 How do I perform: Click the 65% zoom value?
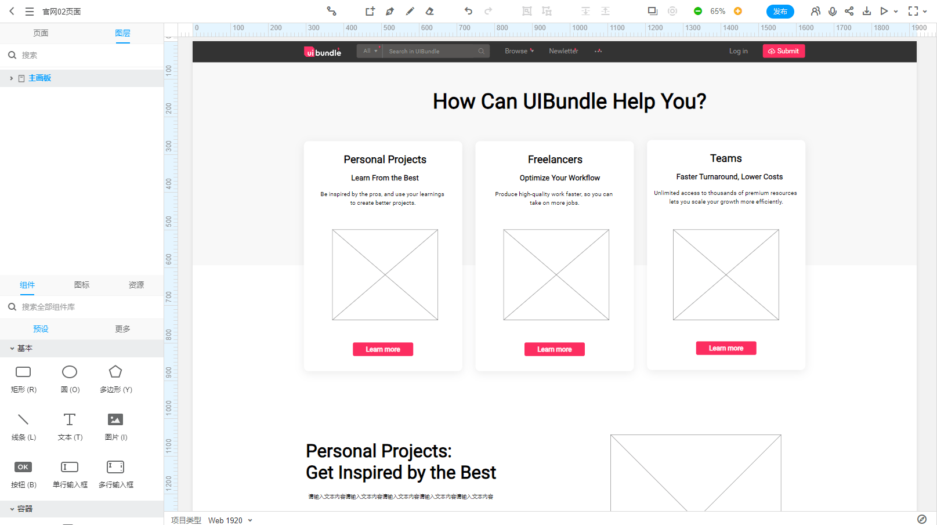point(718,11)
